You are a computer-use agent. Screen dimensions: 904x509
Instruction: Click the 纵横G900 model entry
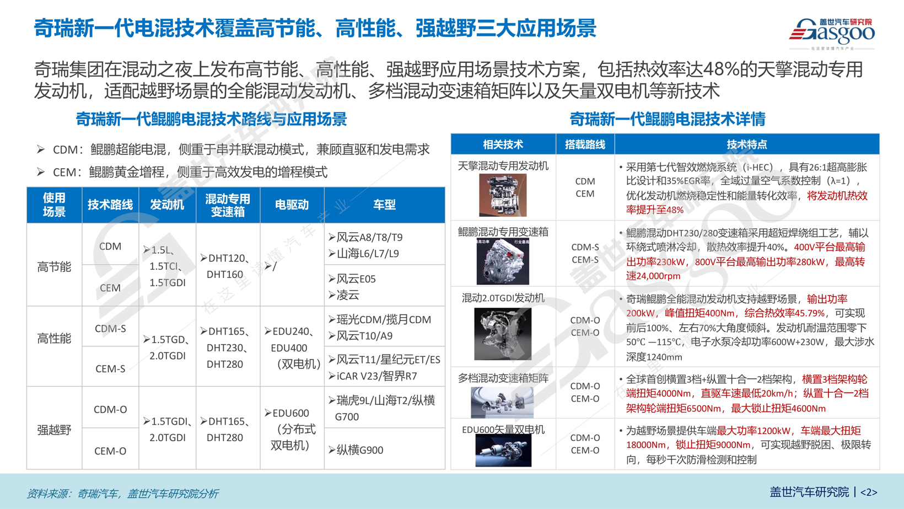point(356,451)
